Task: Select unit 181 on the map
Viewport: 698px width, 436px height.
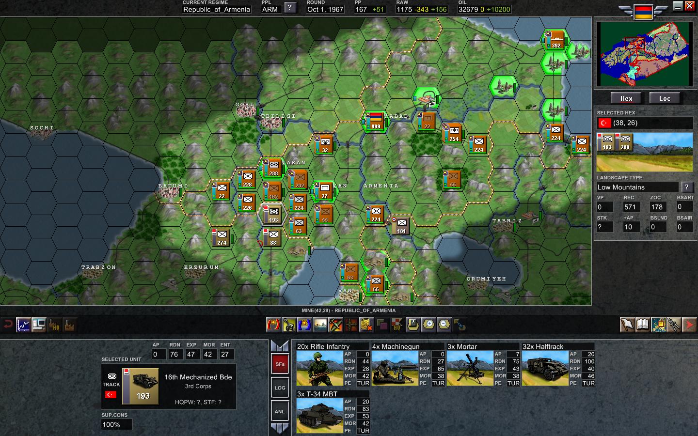Action: click(401, 225)
